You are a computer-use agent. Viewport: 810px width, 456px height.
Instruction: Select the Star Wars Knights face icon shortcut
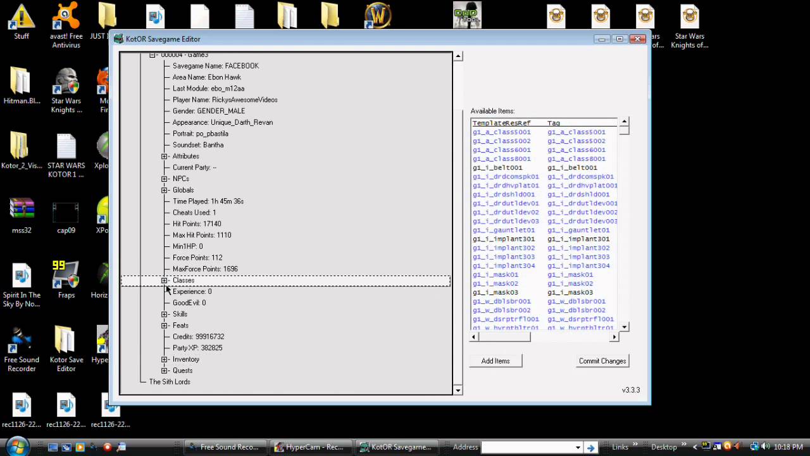pos(66,91)
